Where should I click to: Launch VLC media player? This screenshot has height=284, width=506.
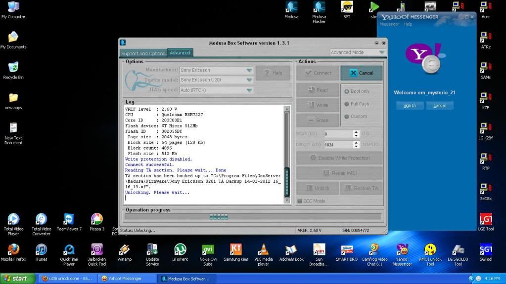[x=263, y=255]
